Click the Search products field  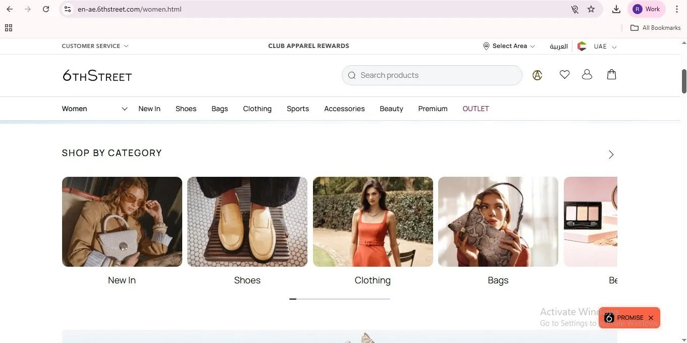point(432,75)
